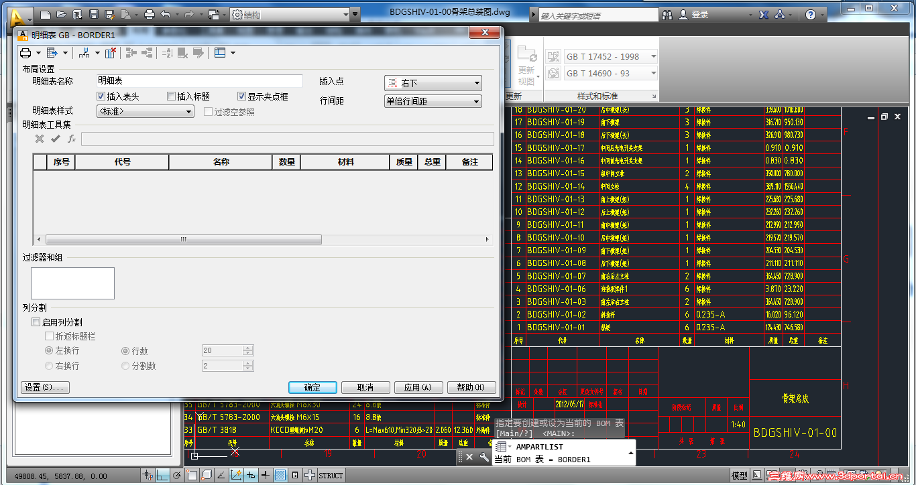Click BDGSHIV-01-01 cell in the drawing table
The width and height of the screenshot is (916, 485).
(x=556, y=328)
